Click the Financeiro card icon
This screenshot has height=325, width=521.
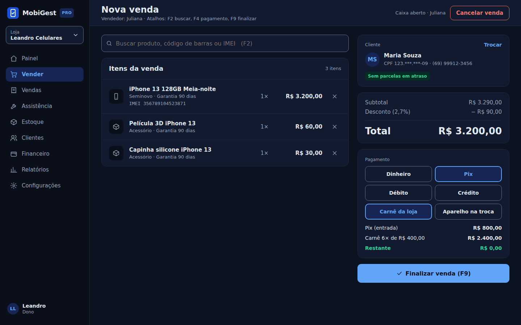pos(14,154)
